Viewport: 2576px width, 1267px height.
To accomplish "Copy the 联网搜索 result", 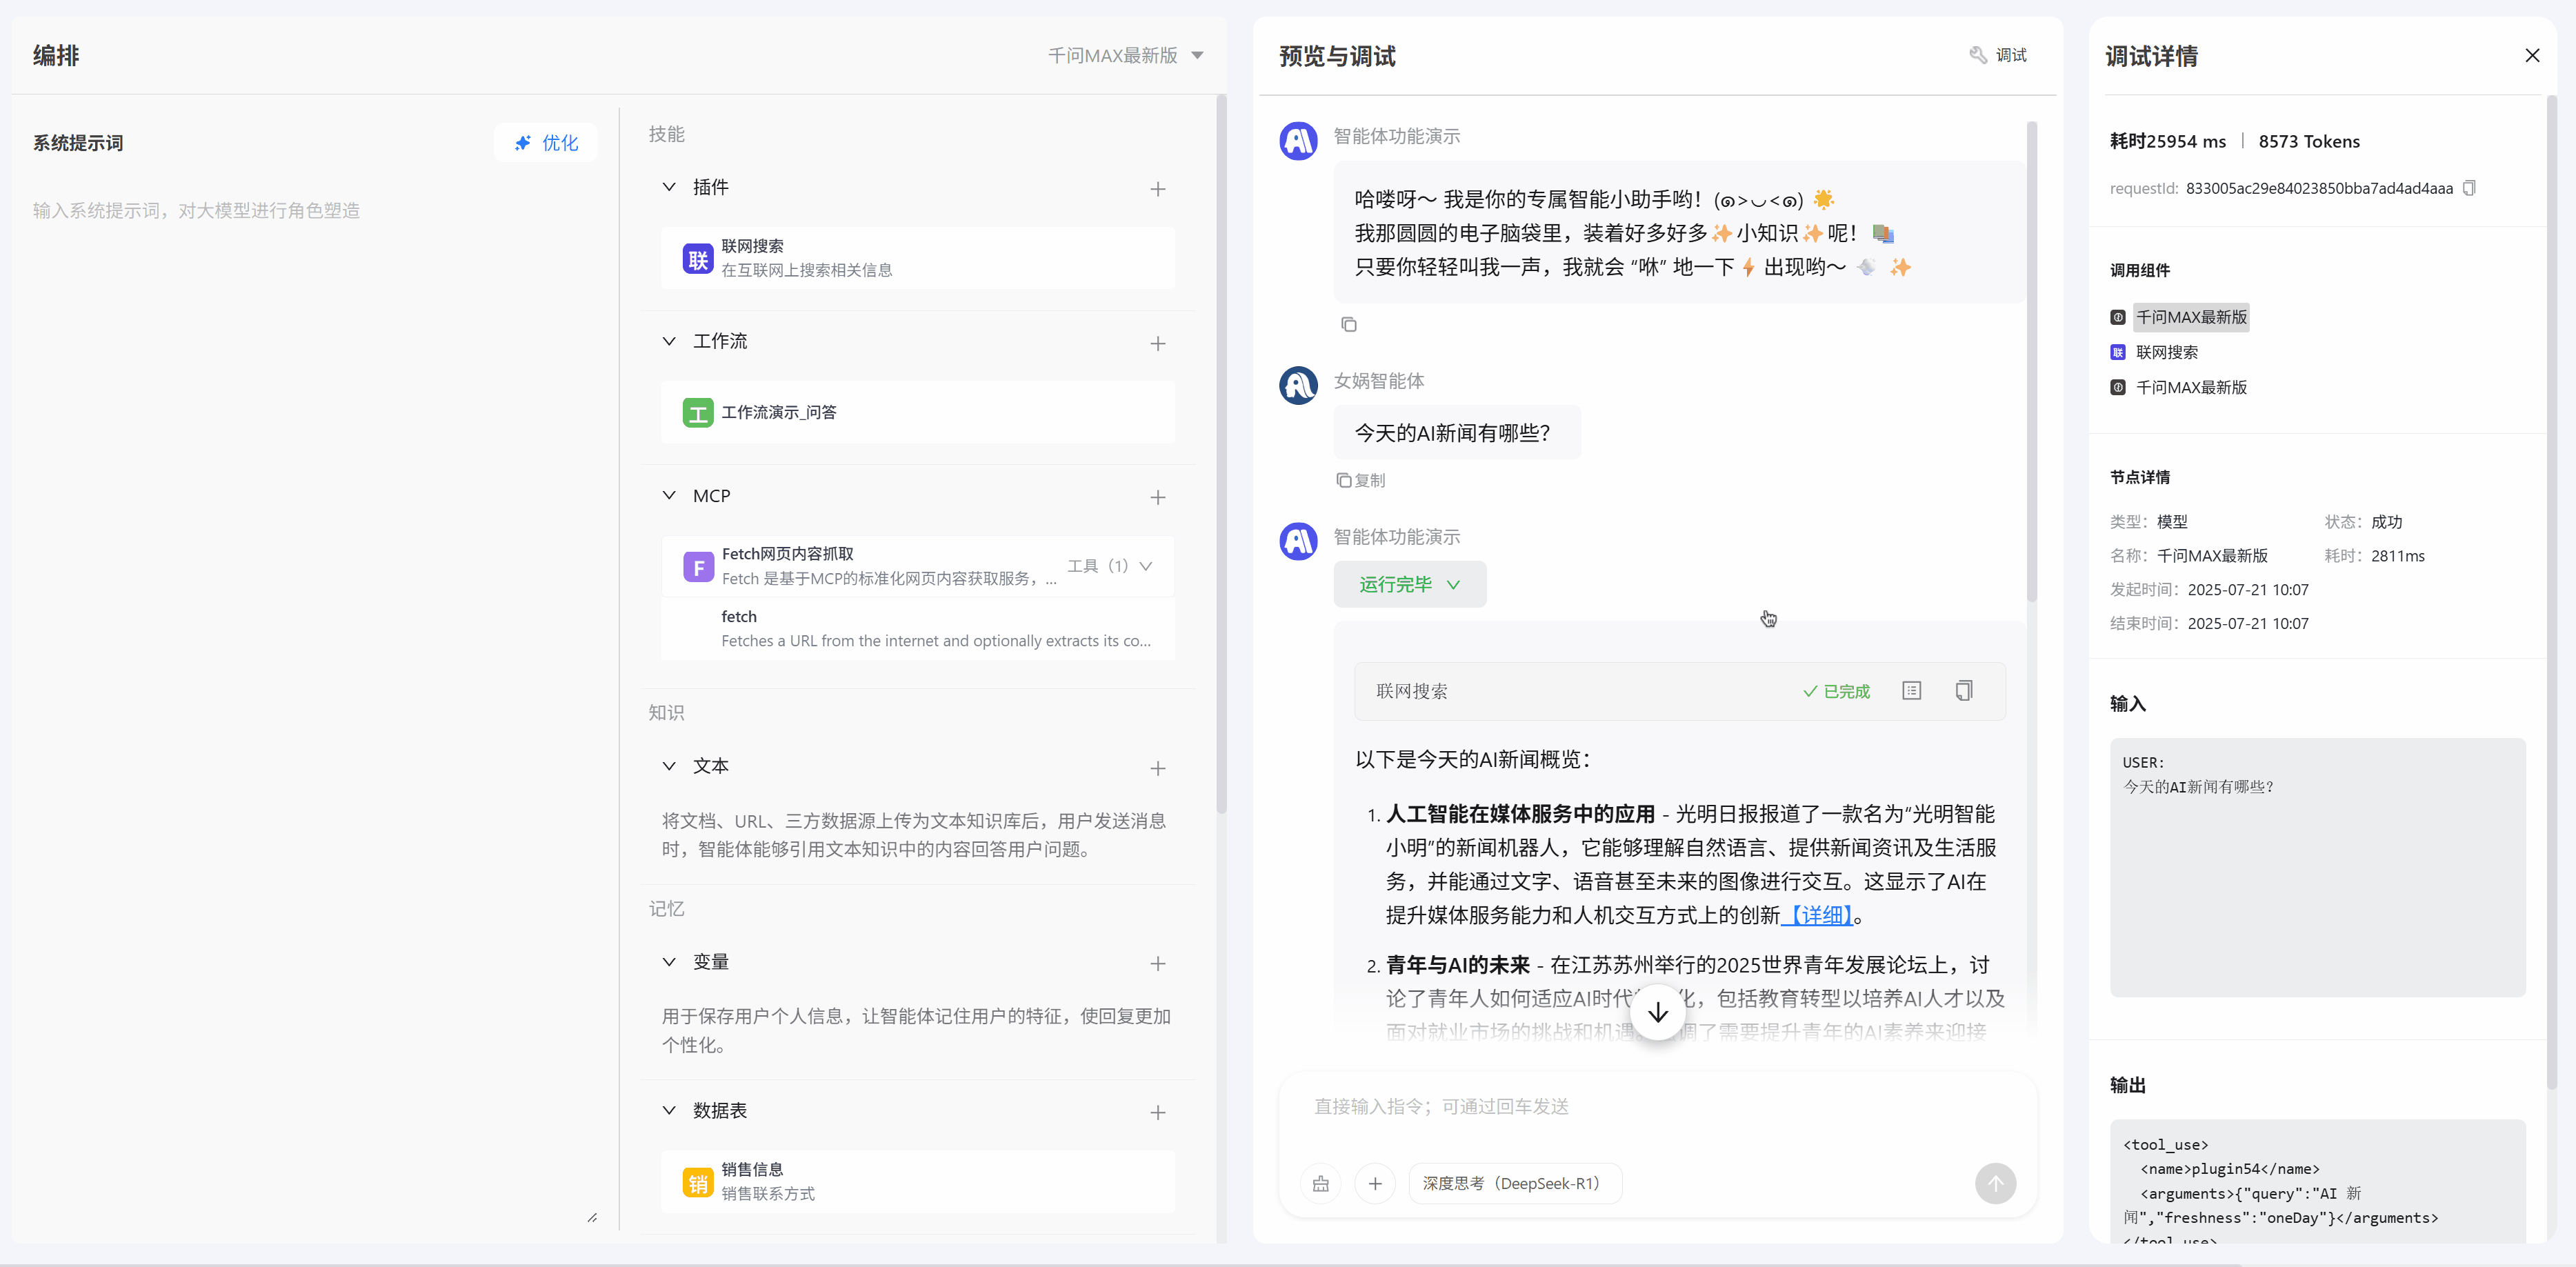I will tap(1963, 691).
